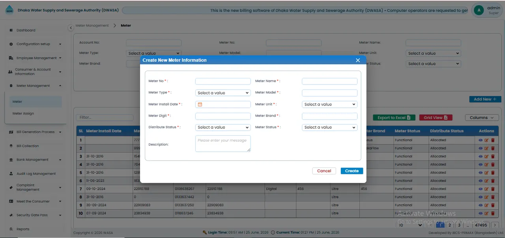The height and width of the screenshot is (238, 505).
Task: Sort by Meter Install Date column header
Action: [x=104, y=131]
